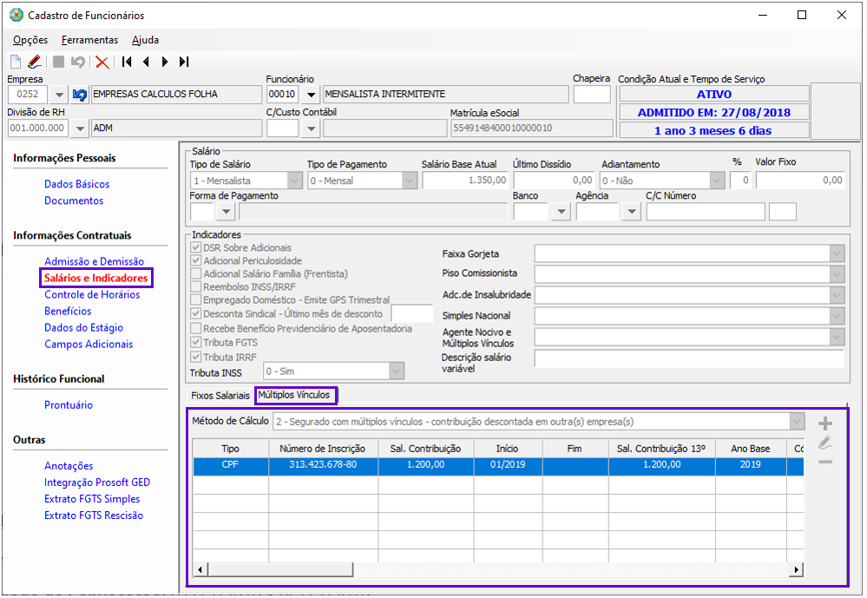Open the Divisão de RH dropdown
This screenshot has width=867, height=598.
coord(80,128)
